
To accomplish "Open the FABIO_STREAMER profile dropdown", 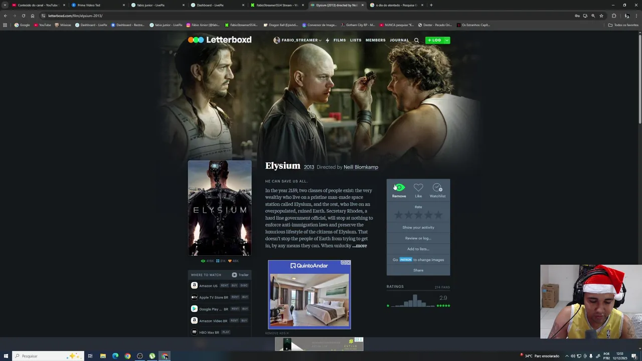I will [297, 40].
